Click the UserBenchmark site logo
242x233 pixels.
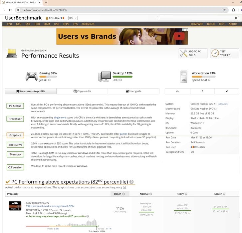tap(23, 18)
